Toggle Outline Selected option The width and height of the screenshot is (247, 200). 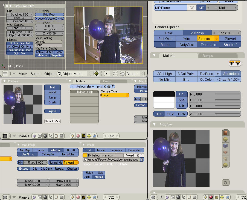coord(20,43)
